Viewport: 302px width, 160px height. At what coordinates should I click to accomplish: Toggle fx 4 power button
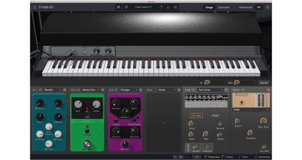[179, 90]
